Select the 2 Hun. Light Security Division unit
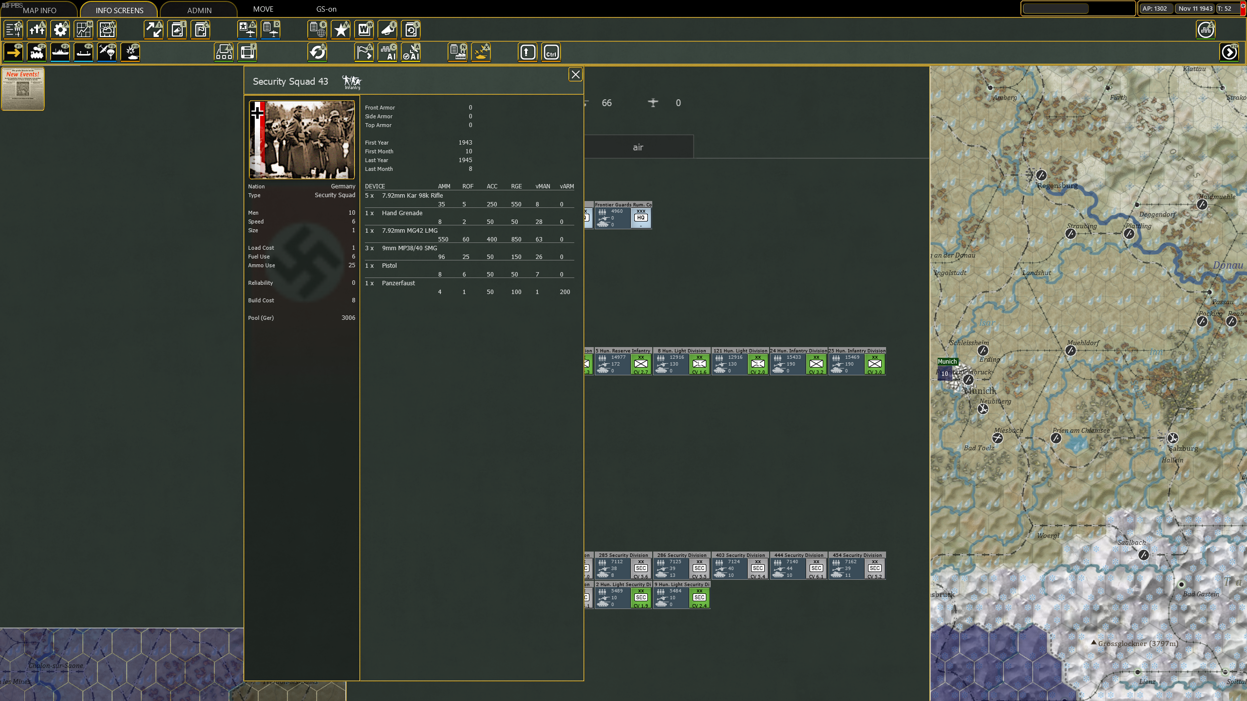1247x701 pixels. [623, 595]
